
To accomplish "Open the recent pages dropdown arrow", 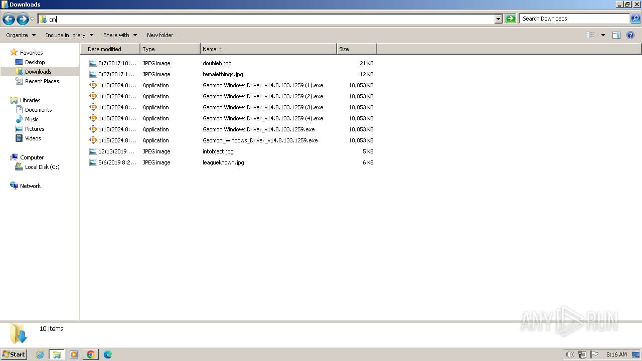I will [33, 19].
